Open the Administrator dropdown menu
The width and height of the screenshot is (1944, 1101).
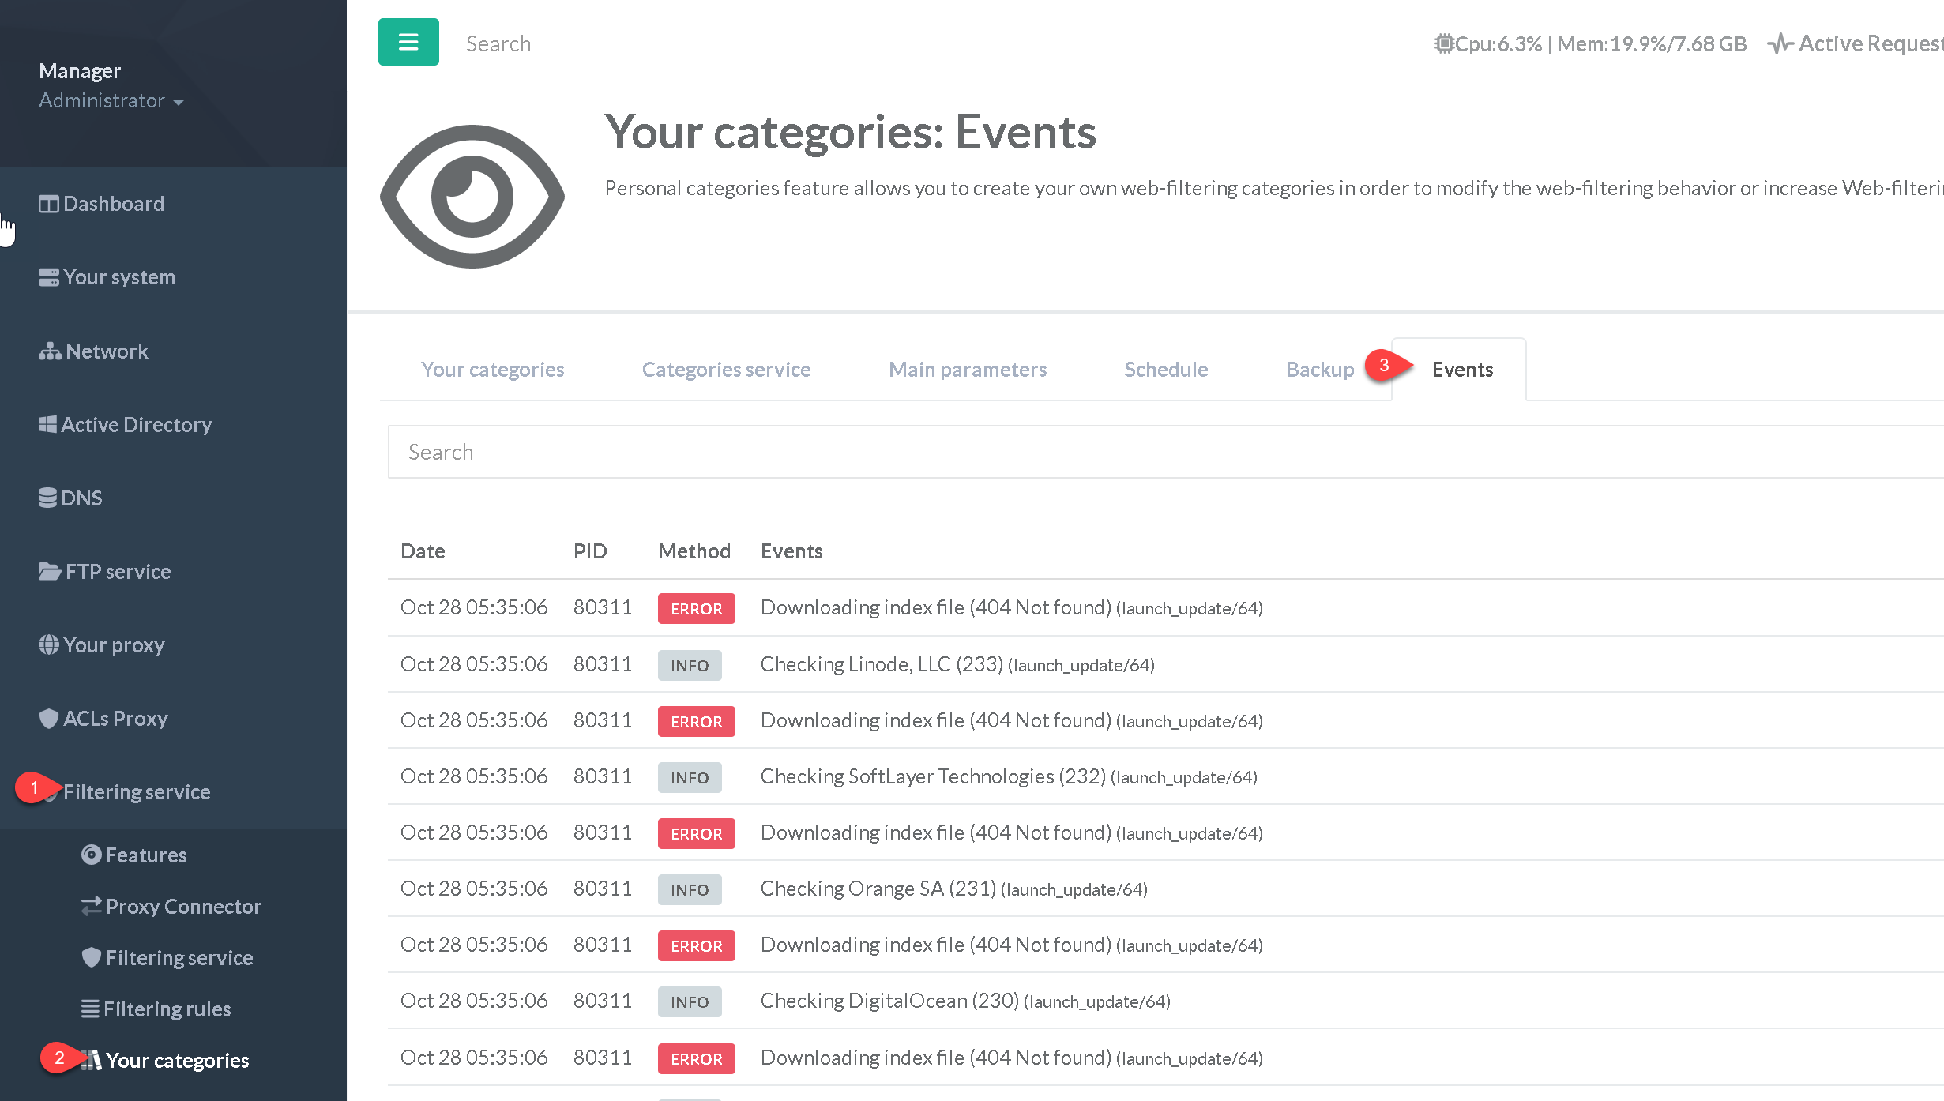click(x=111, y=101)
